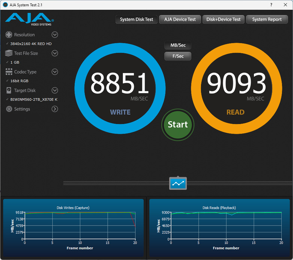Click the BIWINM560-2TB_X870E K disk value
This screenshot has height=260, width=293.
(x=34, y=99)
